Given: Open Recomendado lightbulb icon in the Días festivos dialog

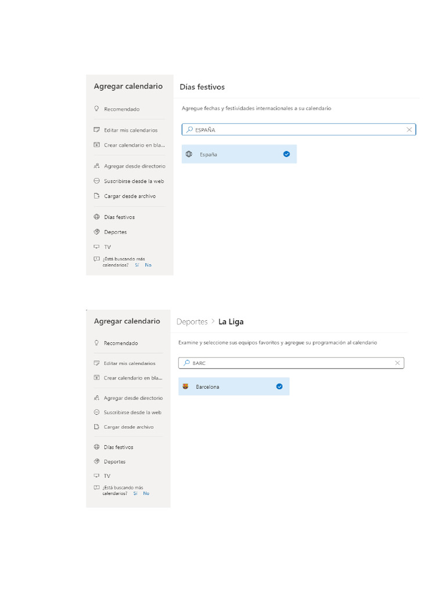Looking at the screenshot, I should click(96, 109).
